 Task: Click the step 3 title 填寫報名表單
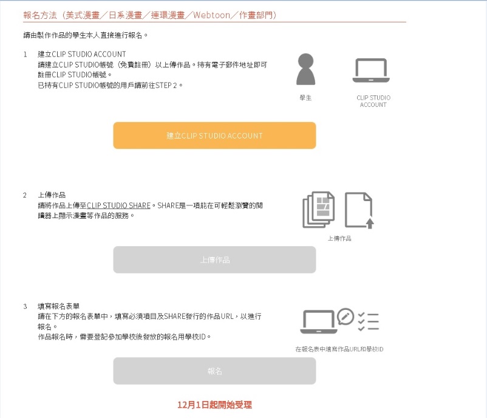[x=58, y=306]
